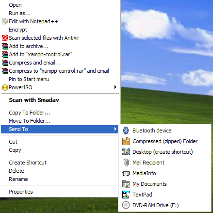Choose Cut from the context menu
The height and width of the screenshot is (213, 213).
tap(60, 142)
